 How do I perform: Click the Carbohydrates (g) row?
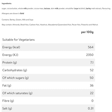click(48, 70)
